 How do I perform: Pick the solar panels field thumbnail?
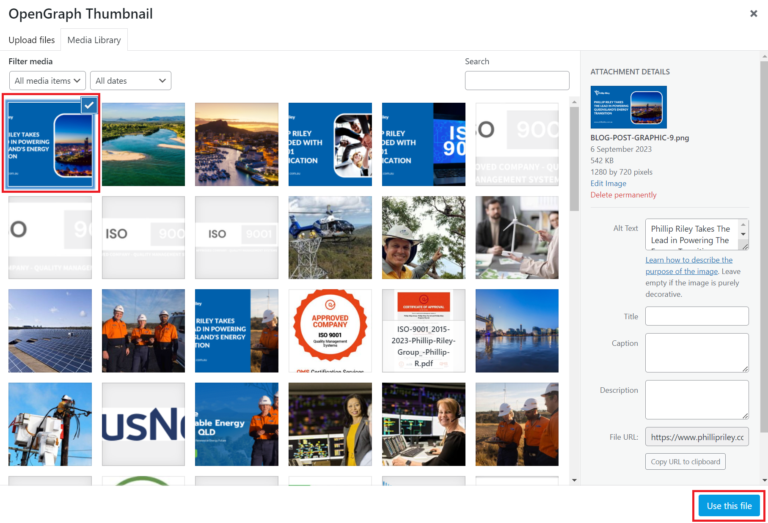click(x=50, y=331)
